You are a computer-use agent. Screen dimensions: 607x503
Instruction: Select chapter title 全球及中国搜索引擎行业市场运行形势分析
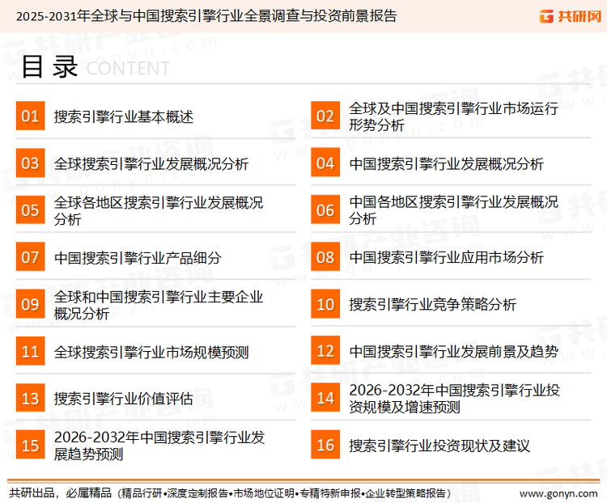pos(453,116)
